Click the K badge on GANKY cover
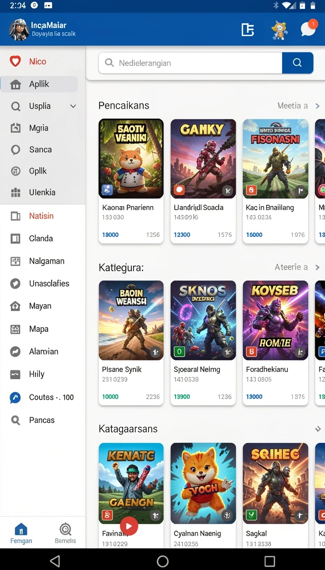This screenshot has width=325, height=570. click(228, 191)
